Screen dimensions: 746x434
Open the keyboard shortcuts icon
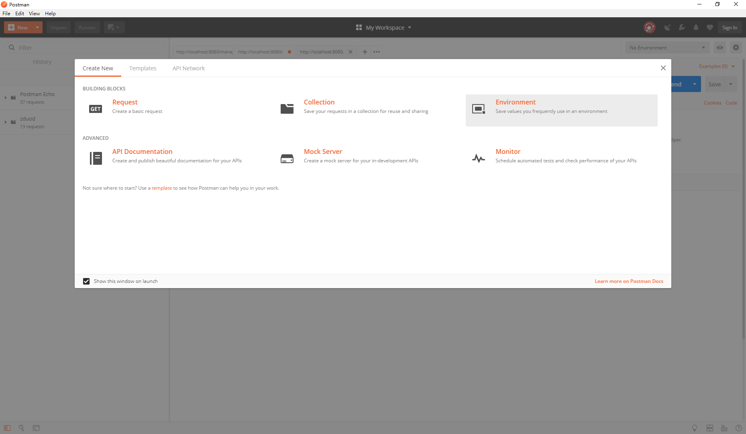tap(724, 428)
